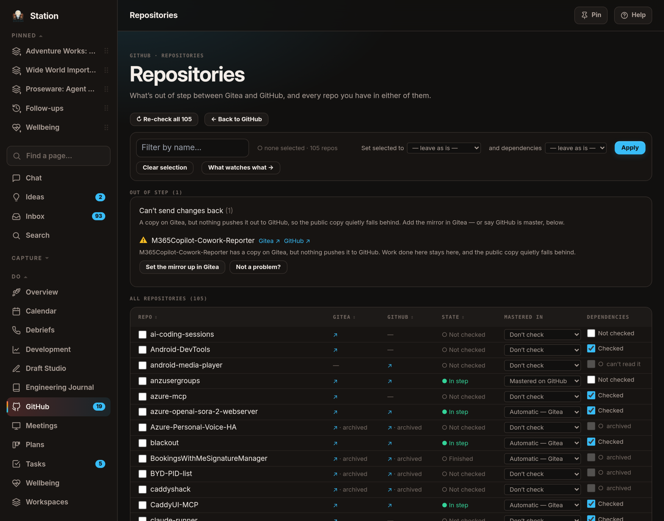Open Mastered in dropdown for anzusergroups
This screenshot has height=521, width=664.
(x=542, y=381)
